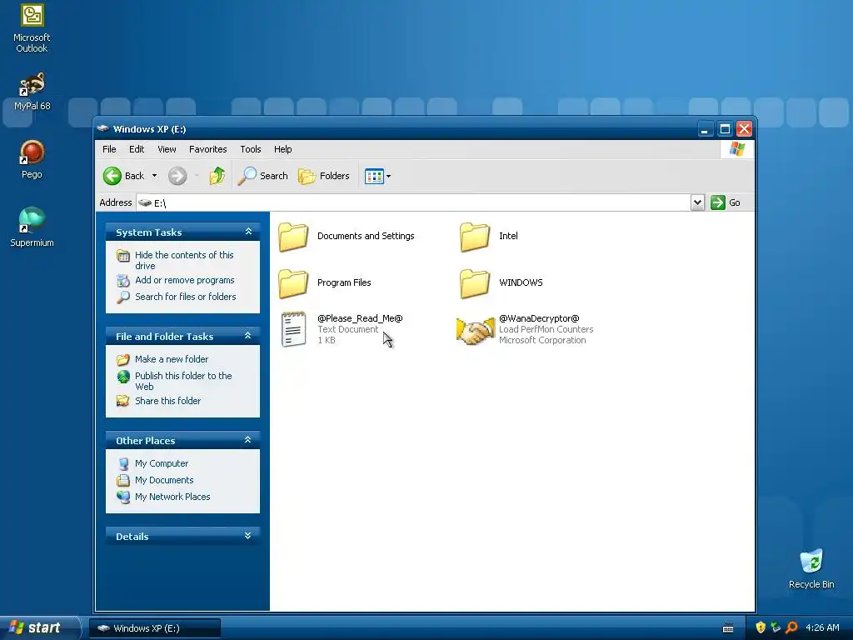
Task: Click Add or remove programs link
Action: (x=184, y=280)
